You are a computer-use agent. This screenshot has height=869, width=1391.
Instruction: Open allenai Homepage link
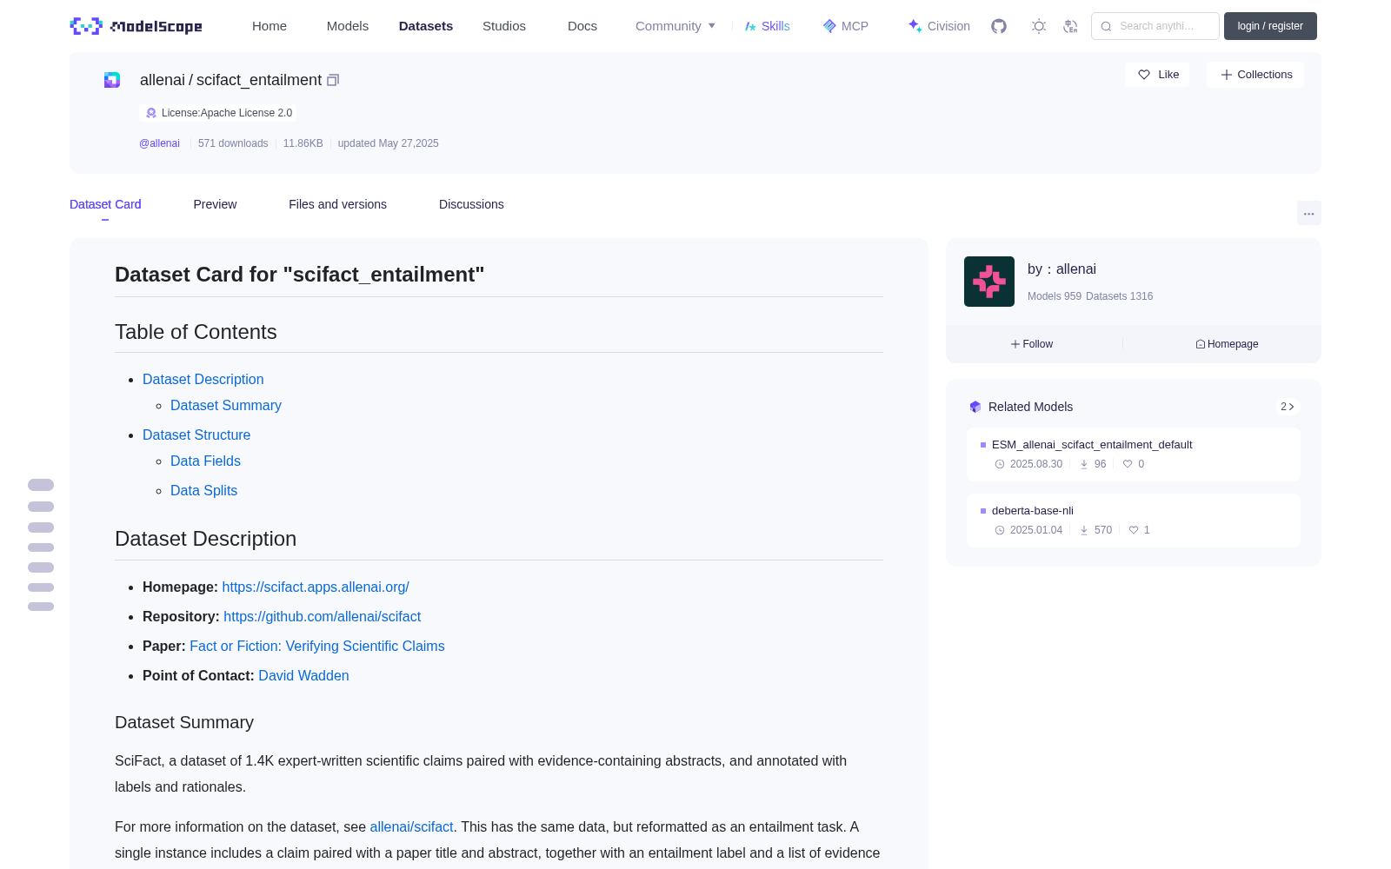(x=1227, y=344)
